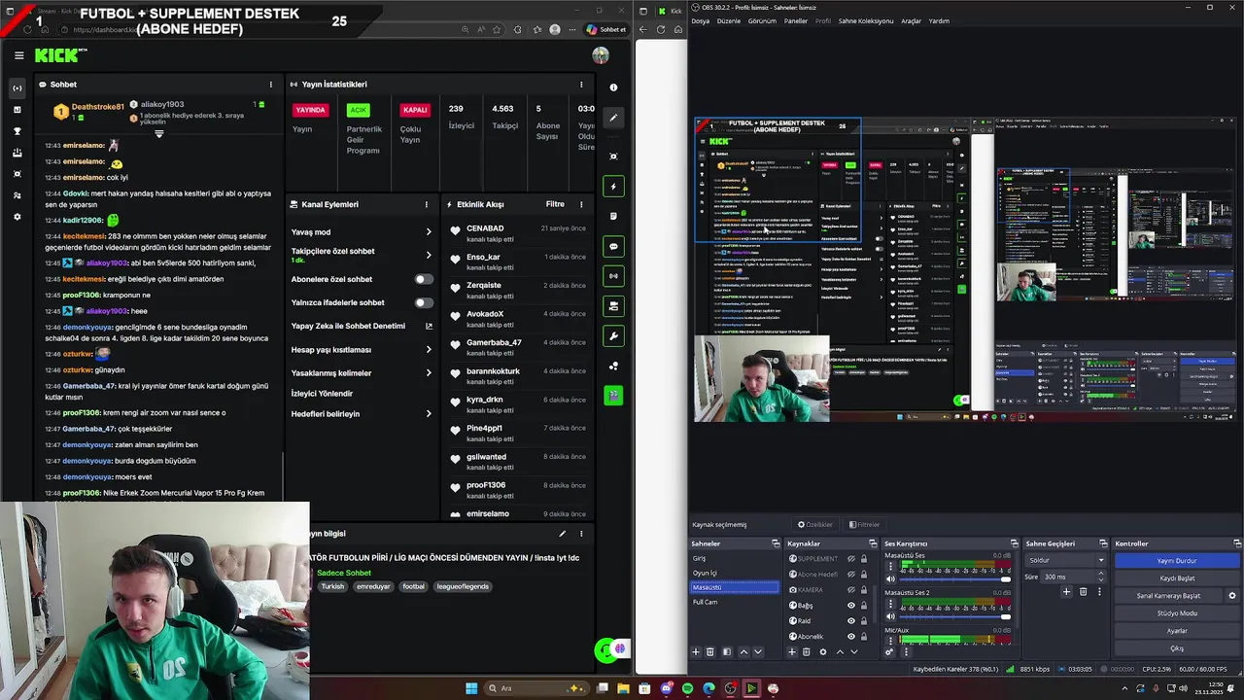This screenshot has width=1244, height=700.
Task: Open the Windows Start button
Action: (471, 688)
